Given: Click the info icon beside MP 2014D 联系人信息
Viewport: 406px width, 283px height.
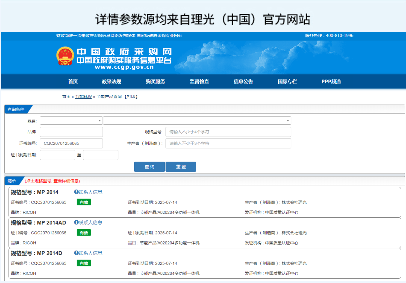Looking at the screenshot, I should (76, 253).
